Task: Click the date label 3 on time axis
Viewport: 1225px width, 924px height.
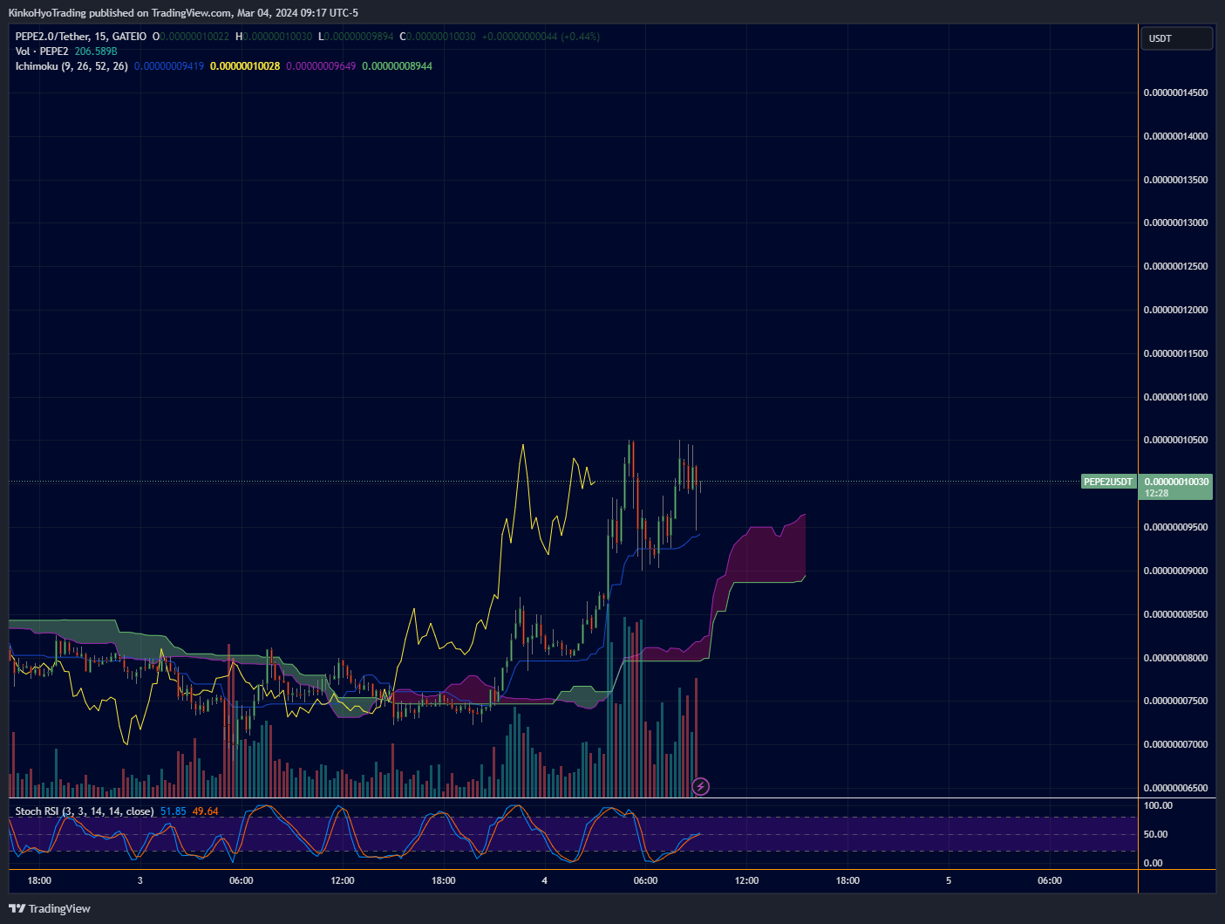Action: point(140,880)
